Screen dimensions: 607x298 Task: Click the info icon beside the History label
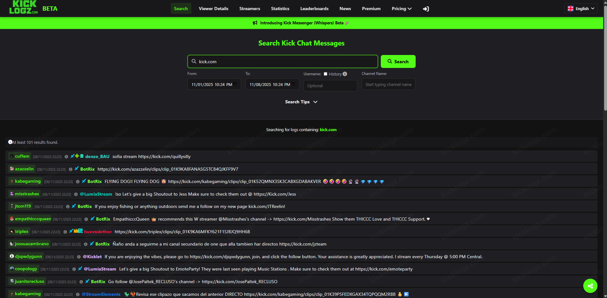click(x=345, y=74)
